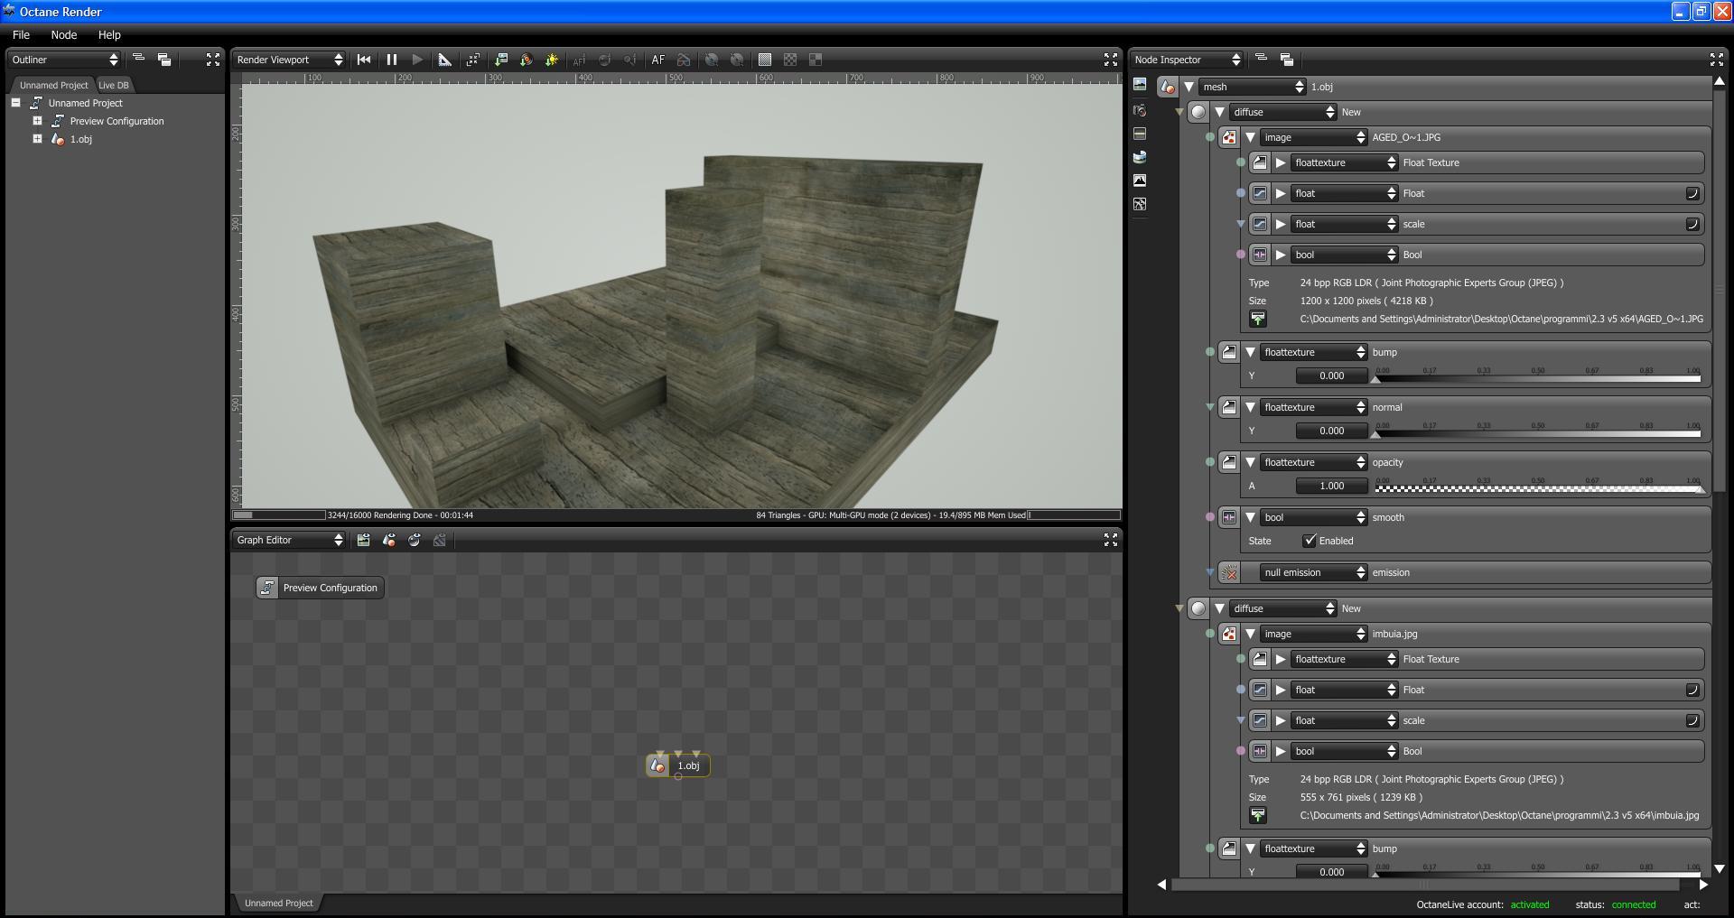This screenshot has width=1734, height=918.
Task: Pause the render in the viewport toolbar
Action: tap(391, 60)
